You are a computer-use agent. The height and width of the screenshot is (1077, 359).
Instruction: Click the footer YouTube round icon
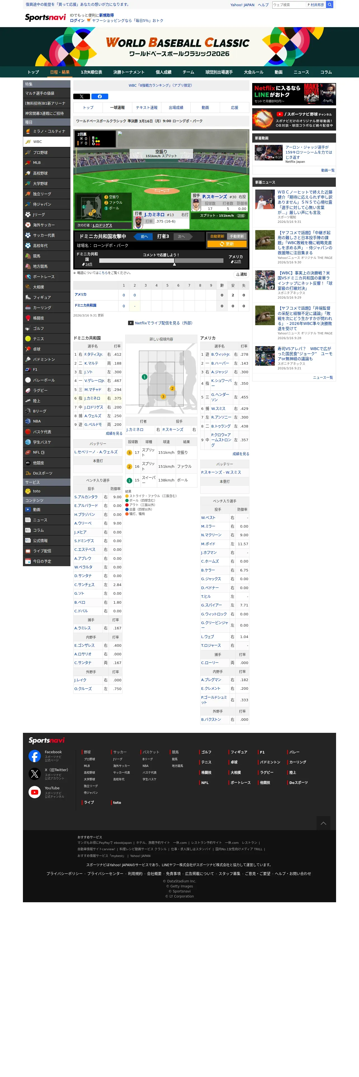[35, 792]
